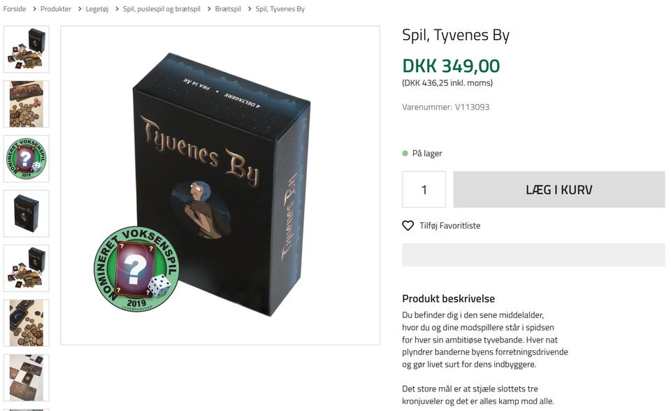Click the gray bar below Favoritliste
671x411 pixels.
point(533,254)
